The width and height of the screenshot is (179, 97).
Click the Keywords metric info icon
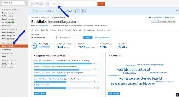coord(126,44)
